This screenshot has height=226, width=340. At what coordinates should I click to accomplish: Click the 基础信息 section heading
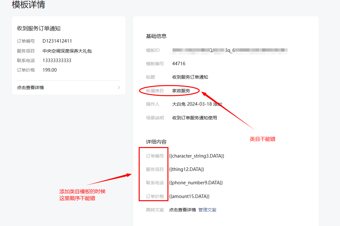click(156, 36)
